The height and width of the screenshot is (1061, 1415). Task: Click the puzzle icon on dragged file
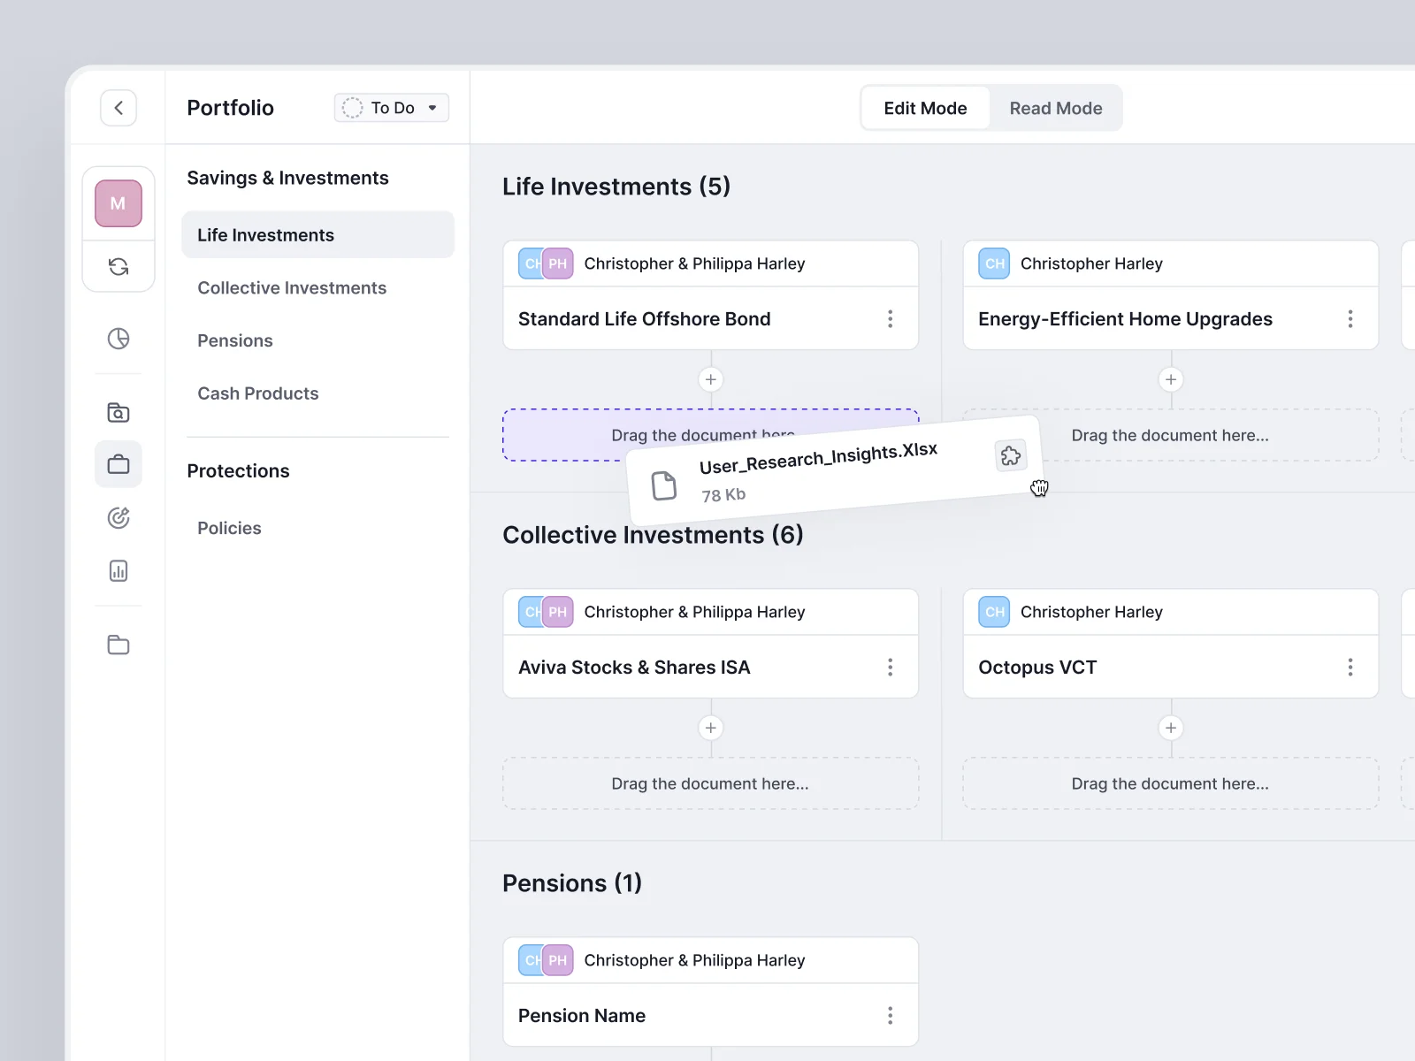click(1011, 455)
